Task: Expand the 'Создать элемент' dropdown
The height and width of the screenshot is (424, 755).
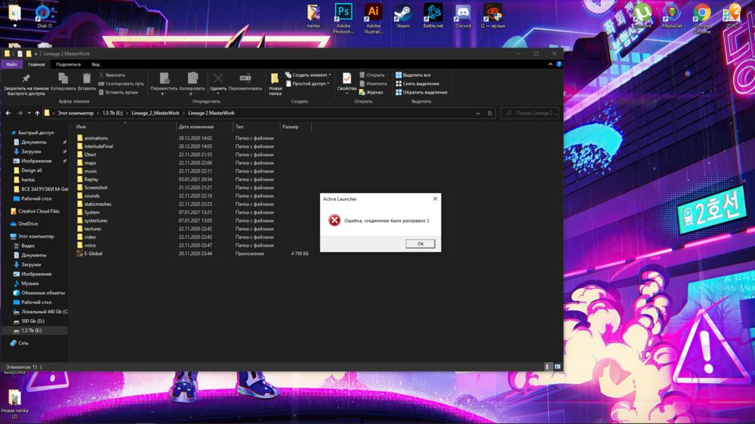Action: (311, 75)
